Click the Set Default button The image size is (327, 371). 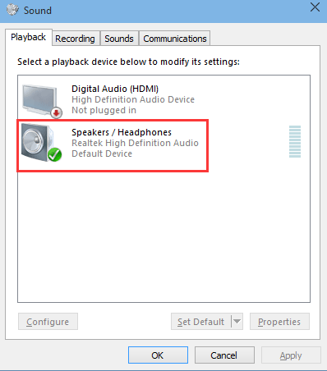pyautogui.click(x=201, y=322)
